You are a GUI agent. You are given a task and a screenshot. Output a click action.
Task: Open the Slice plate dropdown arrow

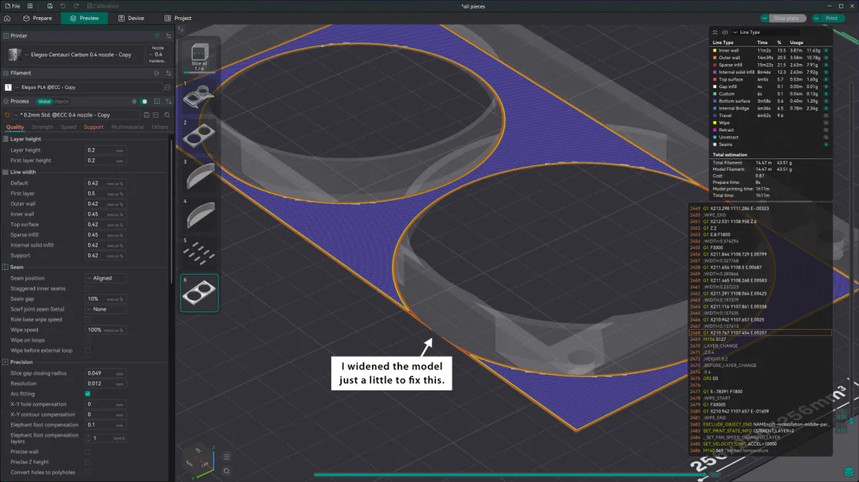coord(765,18)
